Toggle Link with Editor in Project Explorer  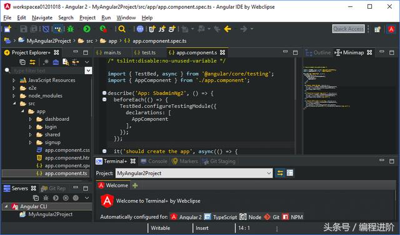(x=32, y=62)
